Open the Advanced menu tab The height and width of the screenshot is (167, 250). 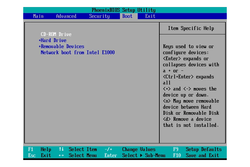(66, 16)
